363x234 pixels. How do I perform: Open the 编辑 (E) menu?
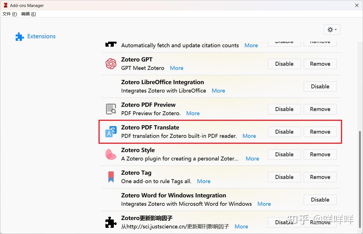click(x=29, y=14)
